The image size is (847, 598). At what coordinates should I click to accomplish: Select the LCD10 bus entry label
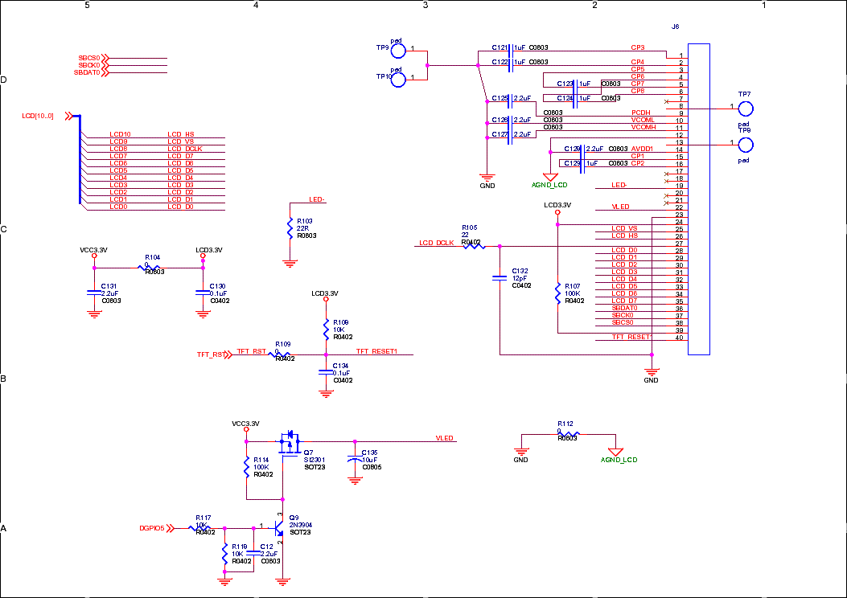(120, 134)
